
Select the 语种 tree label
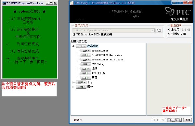coord(90,87)
